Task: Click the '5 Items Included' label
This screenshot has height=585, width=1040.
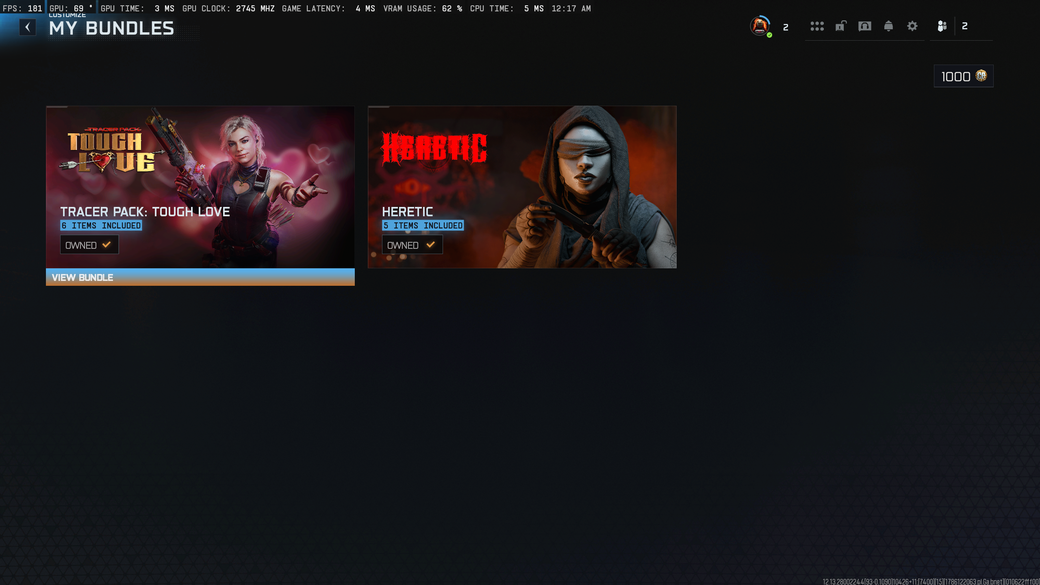Action: click(423, 226)
